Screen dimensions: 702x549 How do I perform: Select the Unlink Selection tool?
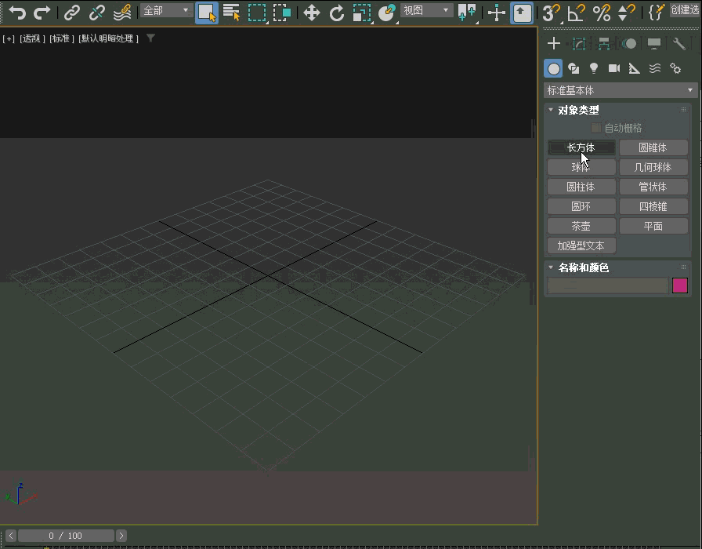click(96, 13)
